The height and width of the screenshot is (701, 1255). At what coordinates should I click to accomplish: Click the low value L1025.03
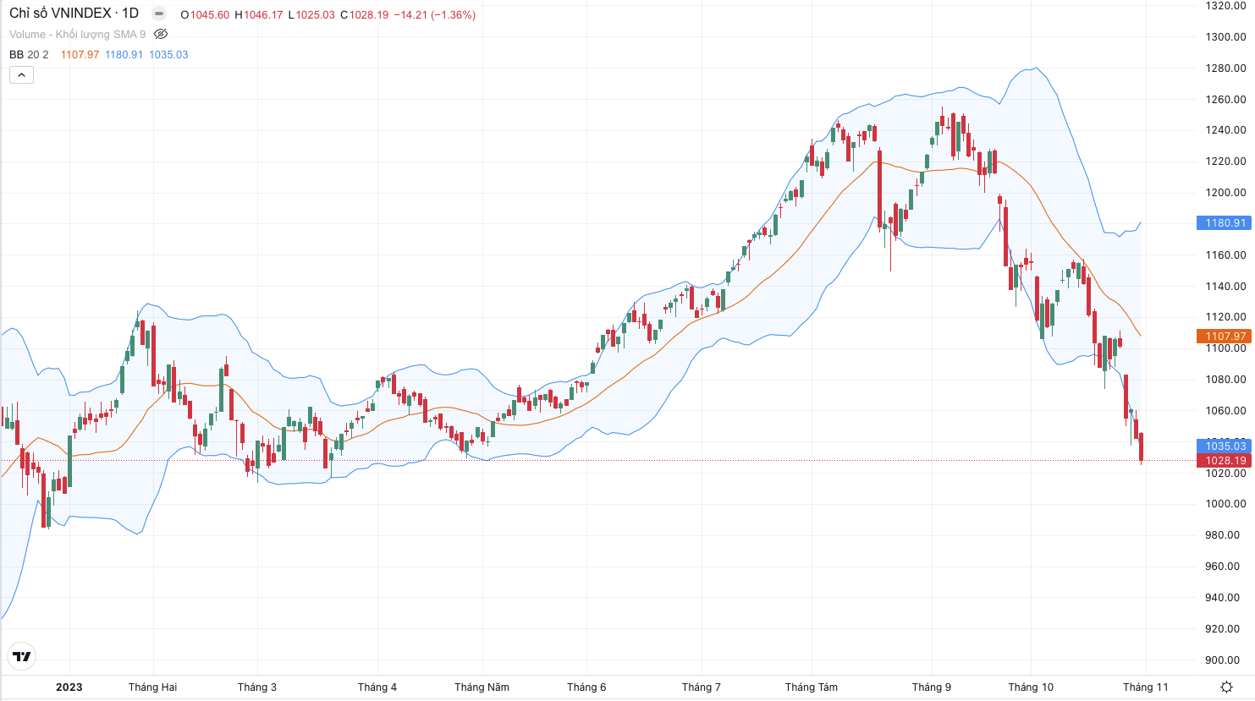(311, 14)
